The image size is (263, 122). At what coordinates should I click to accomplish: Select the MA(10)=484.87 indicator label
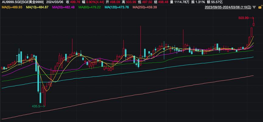click(x=37, y=7)
